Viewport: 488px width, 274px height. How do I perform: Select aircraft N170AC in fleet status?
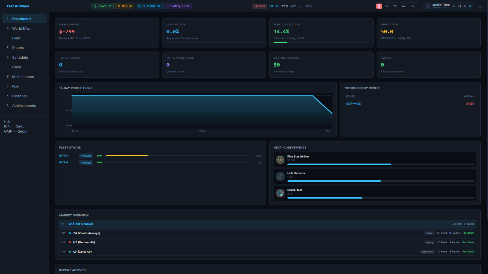click(x=64, y=156)
